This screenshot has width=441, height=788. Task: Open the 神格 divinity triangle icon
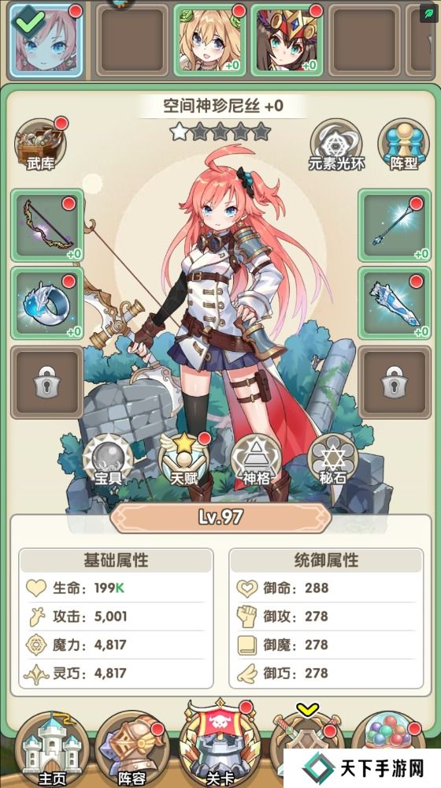point(257,460)
